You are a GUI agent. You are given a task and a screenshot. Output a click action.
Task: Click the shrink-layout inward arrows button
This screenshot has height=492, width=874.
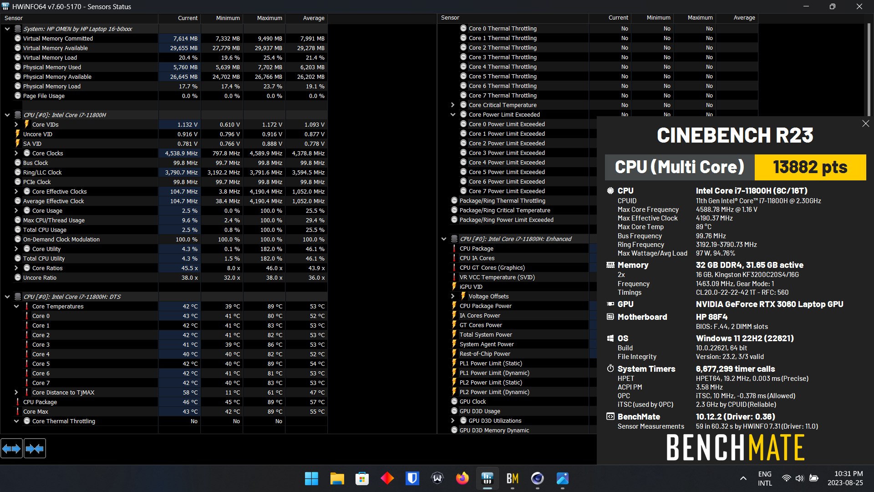click(35, 449)
